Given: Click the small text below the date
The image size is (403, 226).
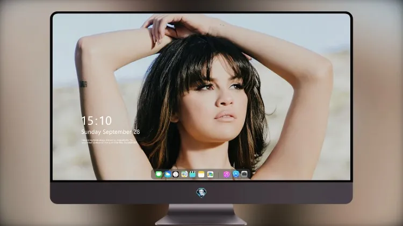Looking at the screenshot, I should click(109, 141).
